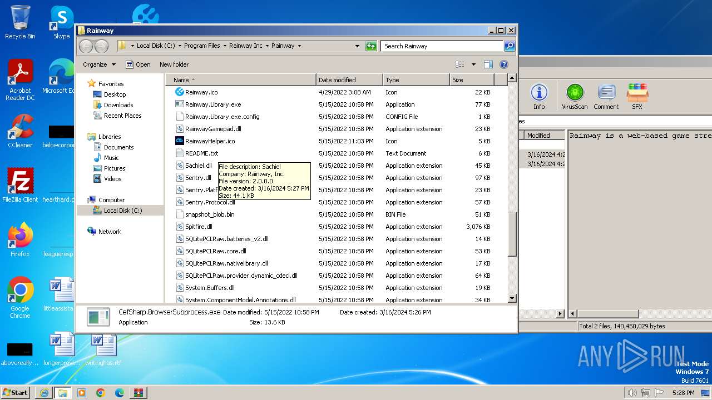The height and width of the screenshot is (400, 712).
Task: Click Windows Media Player taskbar icon
Action: (82, 393)
